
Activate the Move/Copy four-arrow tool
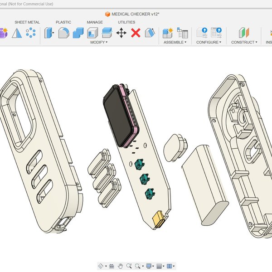coord(121,33)
